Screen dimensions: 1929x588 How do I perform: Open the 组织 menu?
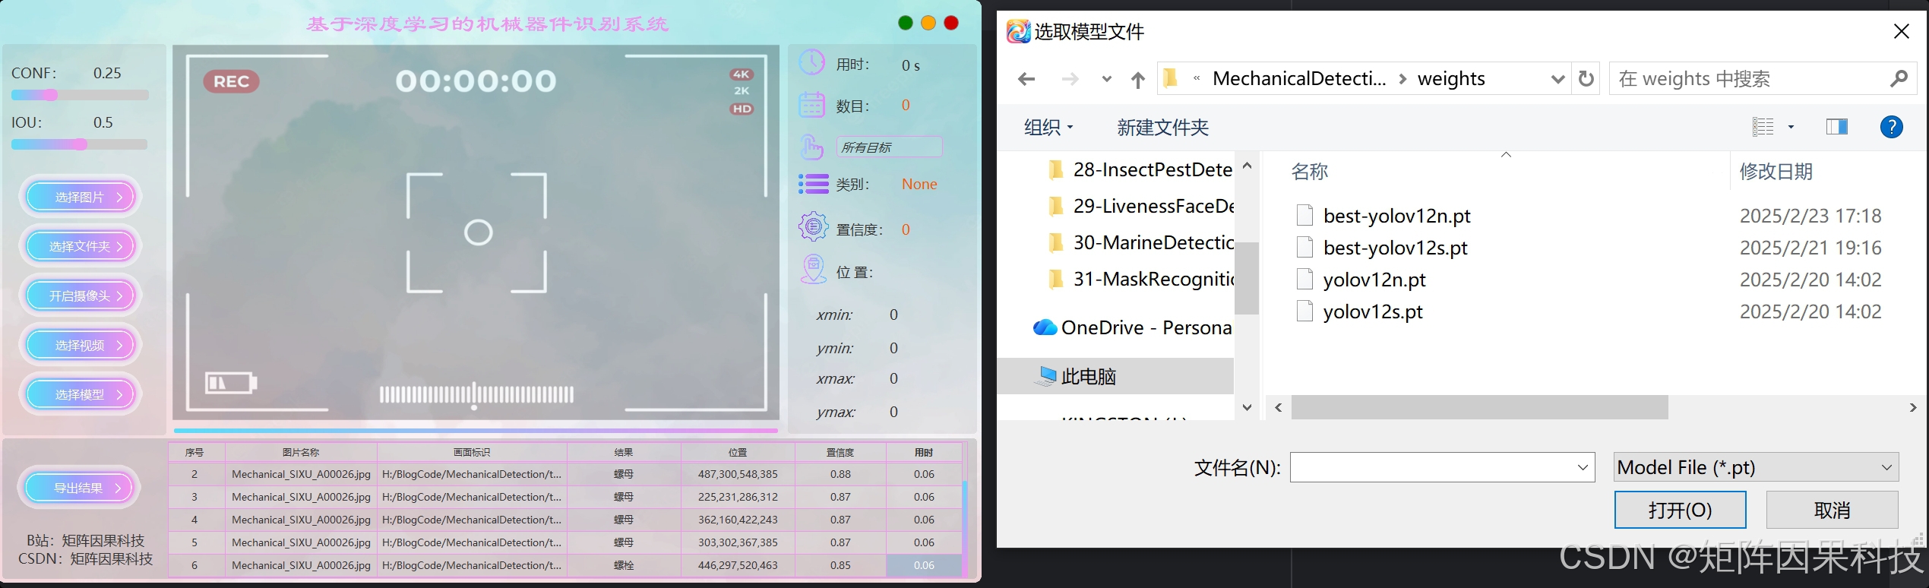1048,127
